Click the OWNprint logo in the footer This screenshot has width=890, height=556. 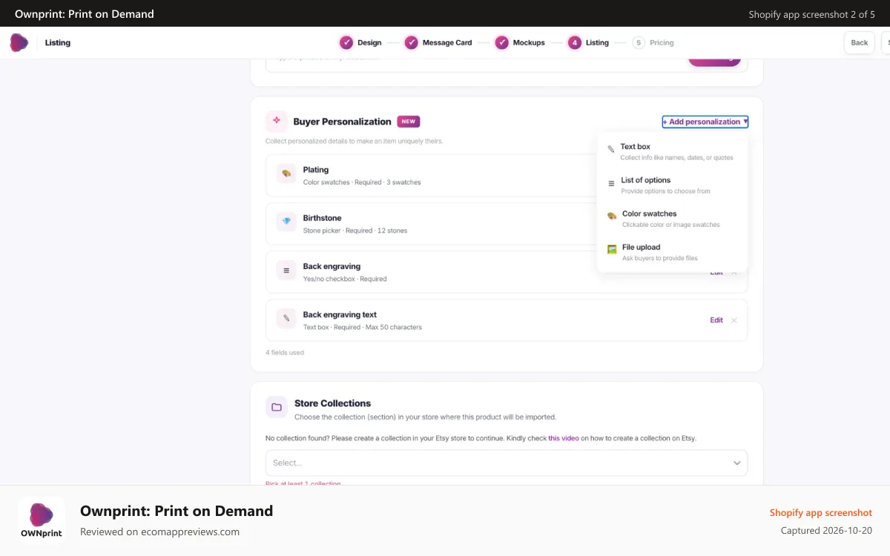[x=42, y=520]
